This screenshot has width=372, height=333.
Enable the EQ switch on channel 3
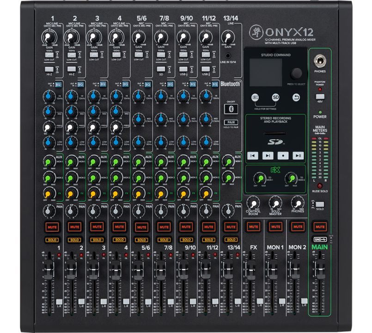coord(103,84)
